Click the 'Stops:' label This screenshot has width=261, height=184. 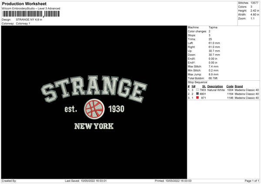(191, 36)
